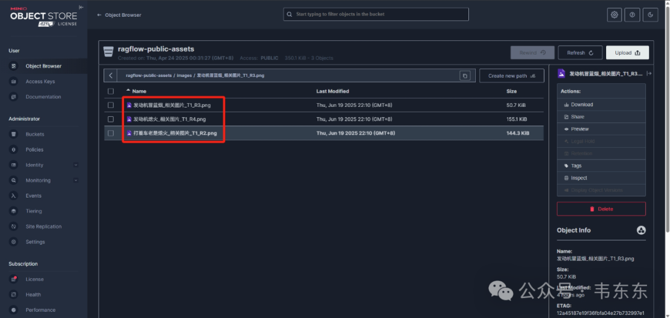Viewport: 670px width, 318px height.
Task: Click the Events lambda icon
Action: click(14, 196)
